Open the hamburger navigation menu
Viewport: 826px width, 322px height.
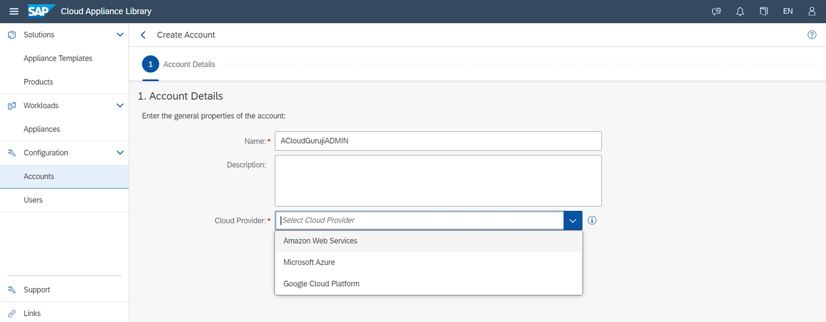[14, 11]
